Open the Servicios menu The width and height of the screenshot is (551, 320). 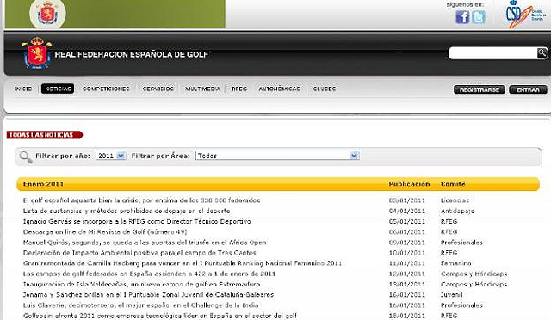tap(158, 89)
